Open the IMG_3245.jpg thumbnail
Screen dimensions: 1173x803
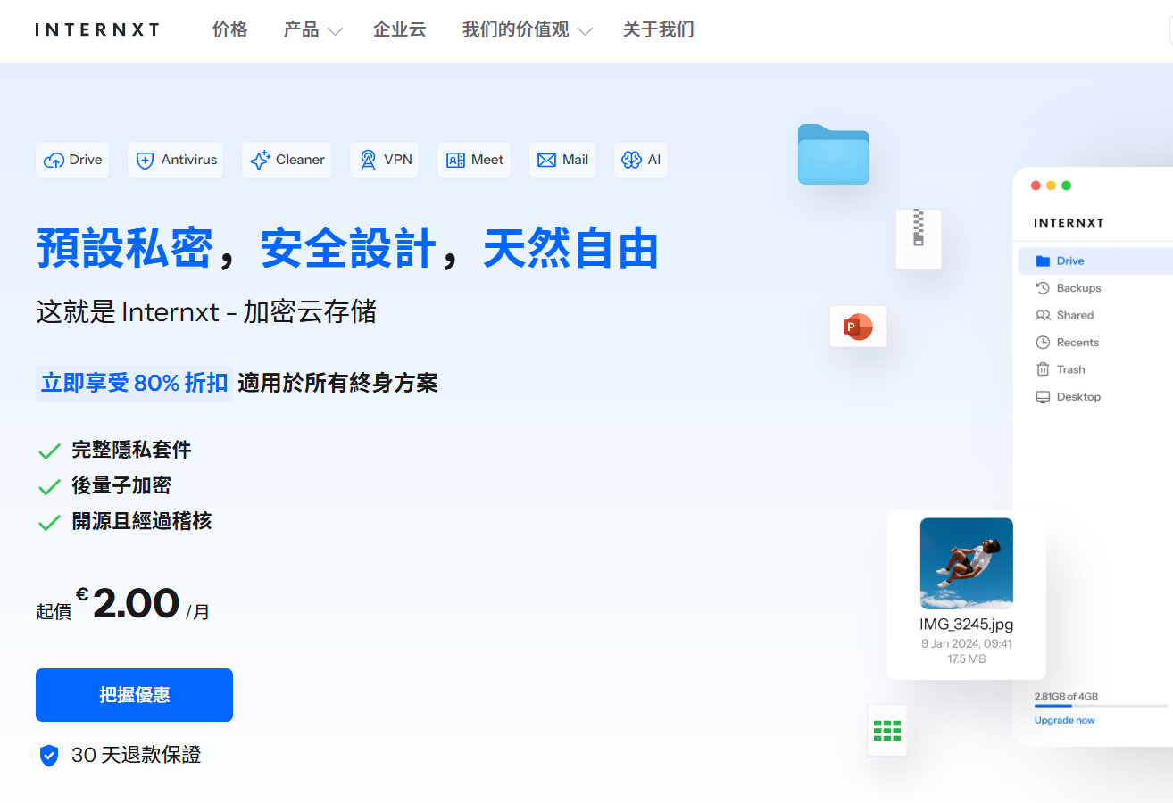click(x=966, y=563)
